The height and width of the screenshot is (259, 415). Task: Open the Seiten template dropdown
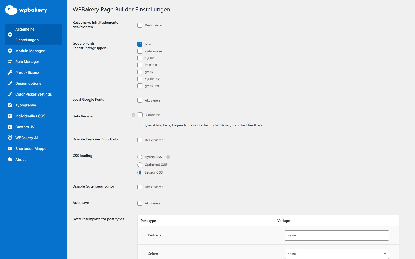coord(337,254)
